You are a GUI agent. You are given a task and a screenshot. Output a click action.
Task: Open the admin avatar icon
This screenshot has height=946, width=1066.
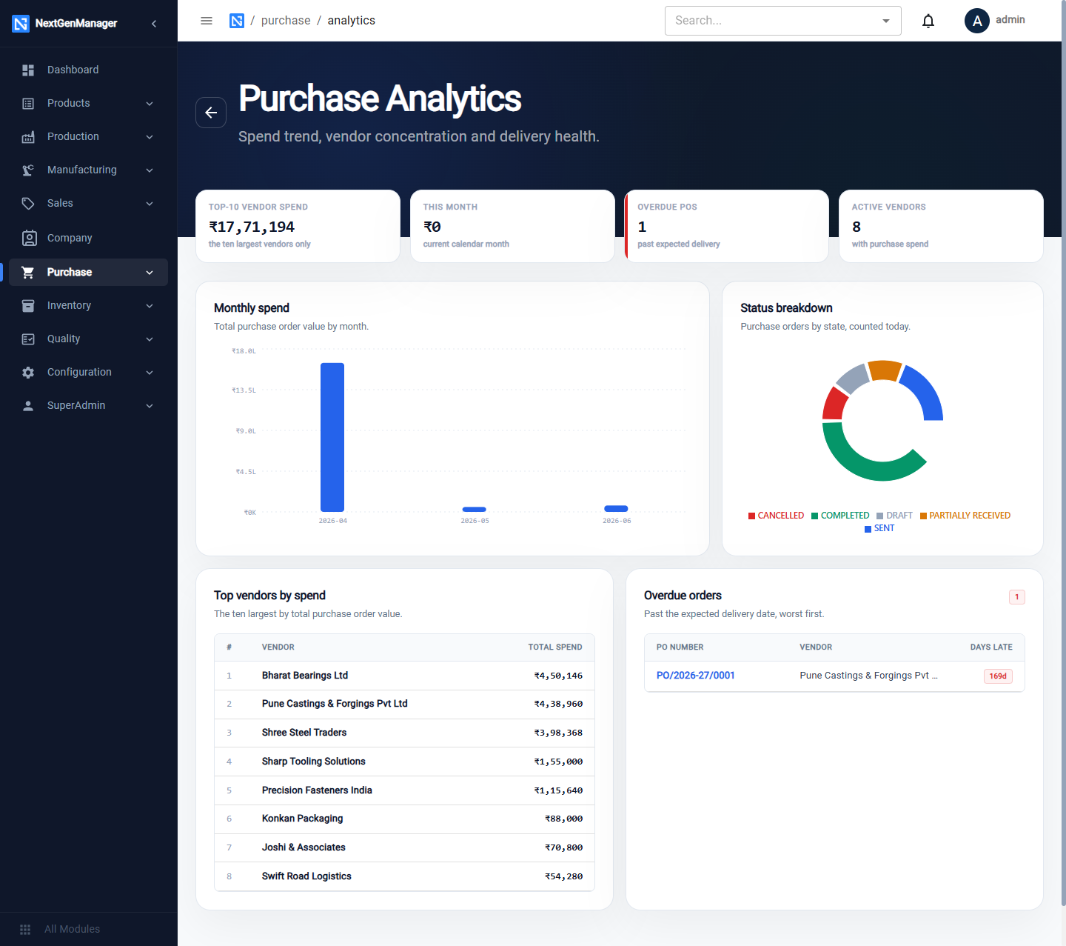click(977, 21)
